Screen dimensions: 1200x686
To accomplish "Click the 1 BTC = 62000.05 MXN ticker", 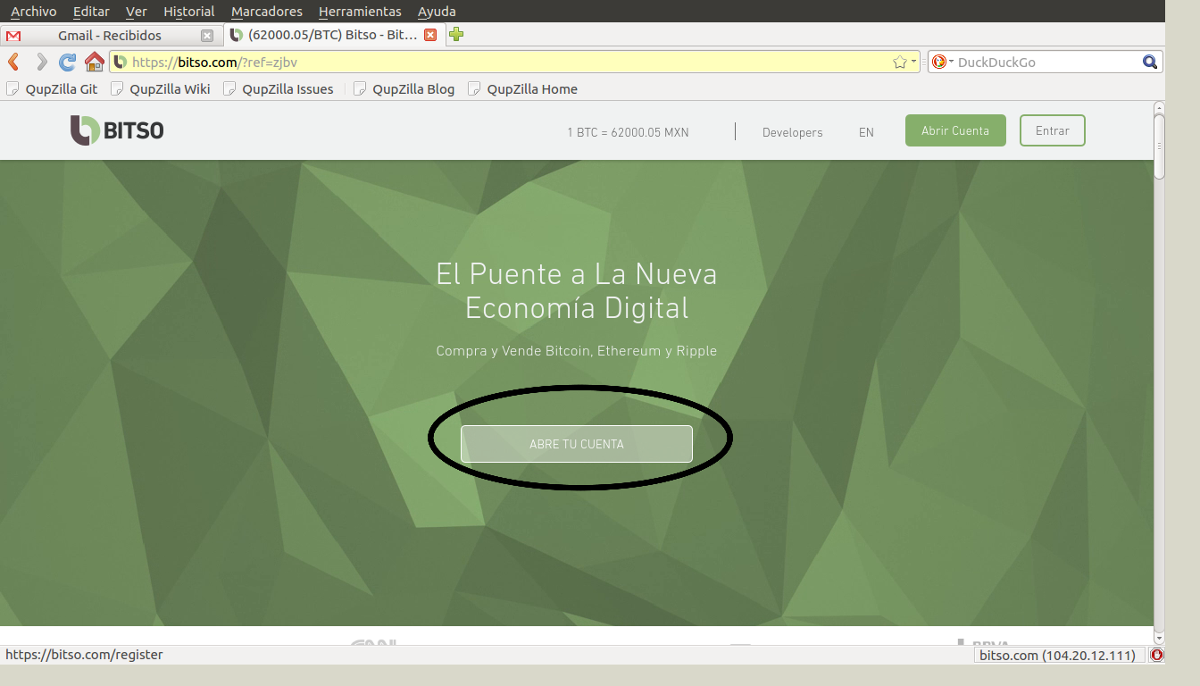I will point(628,132).
